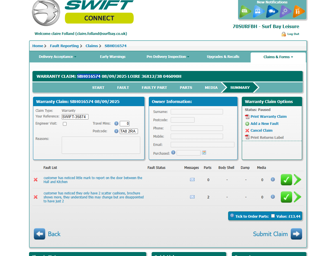Click the Submit Claim text

[270, 234]
